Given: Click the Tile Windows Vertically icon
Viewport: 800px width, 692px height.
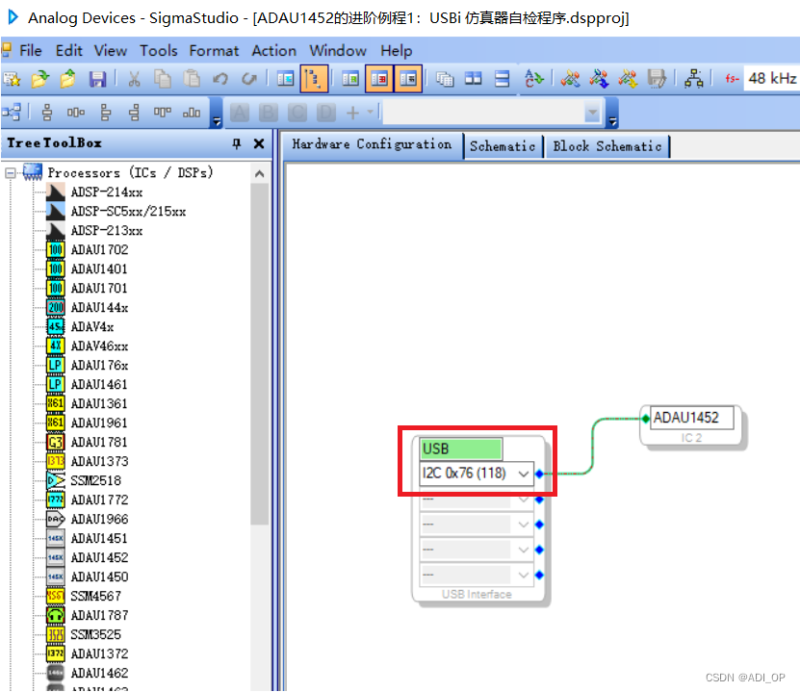Looking at the screenshot, I should point(473,79).
